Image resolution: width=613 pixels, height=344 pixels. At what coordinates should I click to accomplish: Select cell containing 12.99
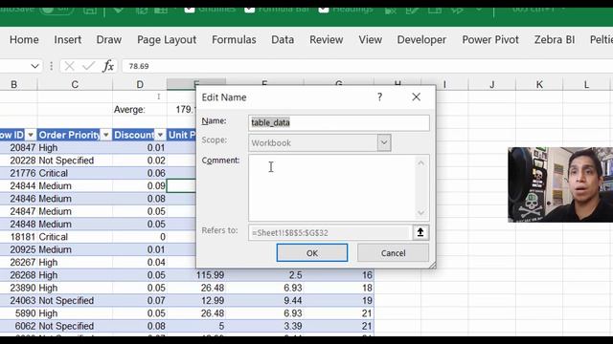click(196, 301)
